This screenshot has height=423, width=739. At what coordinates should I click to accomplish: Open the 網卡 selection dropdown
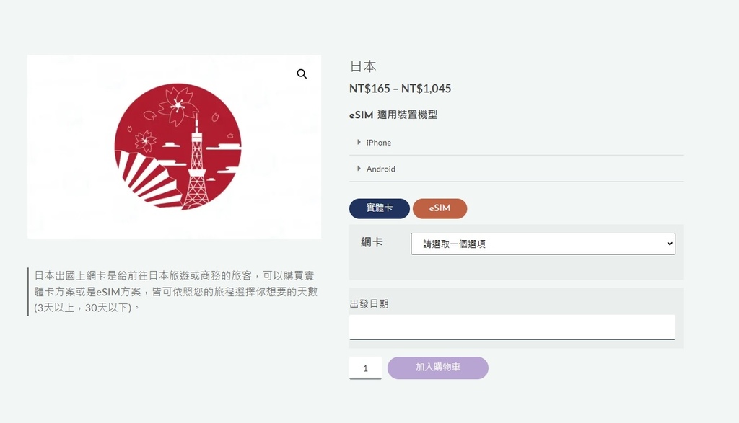point(543,244)
